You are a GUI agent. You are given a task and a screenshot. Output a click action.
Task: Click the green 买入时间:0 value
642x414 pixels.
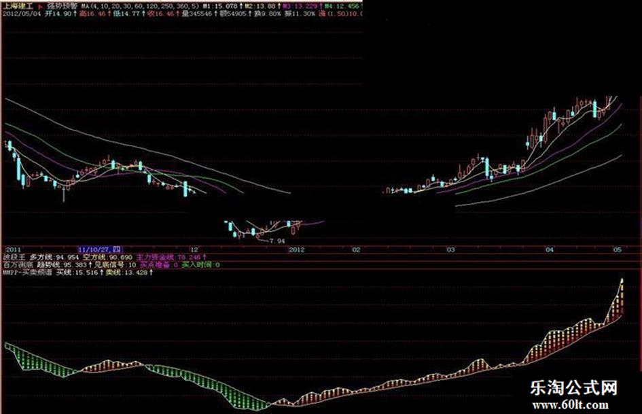201,265
